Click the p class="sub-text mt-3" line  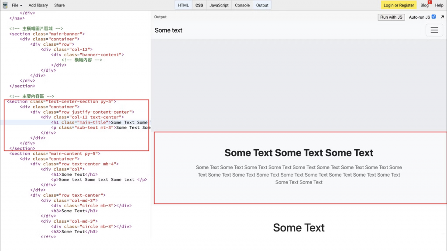tap(101, 127)
